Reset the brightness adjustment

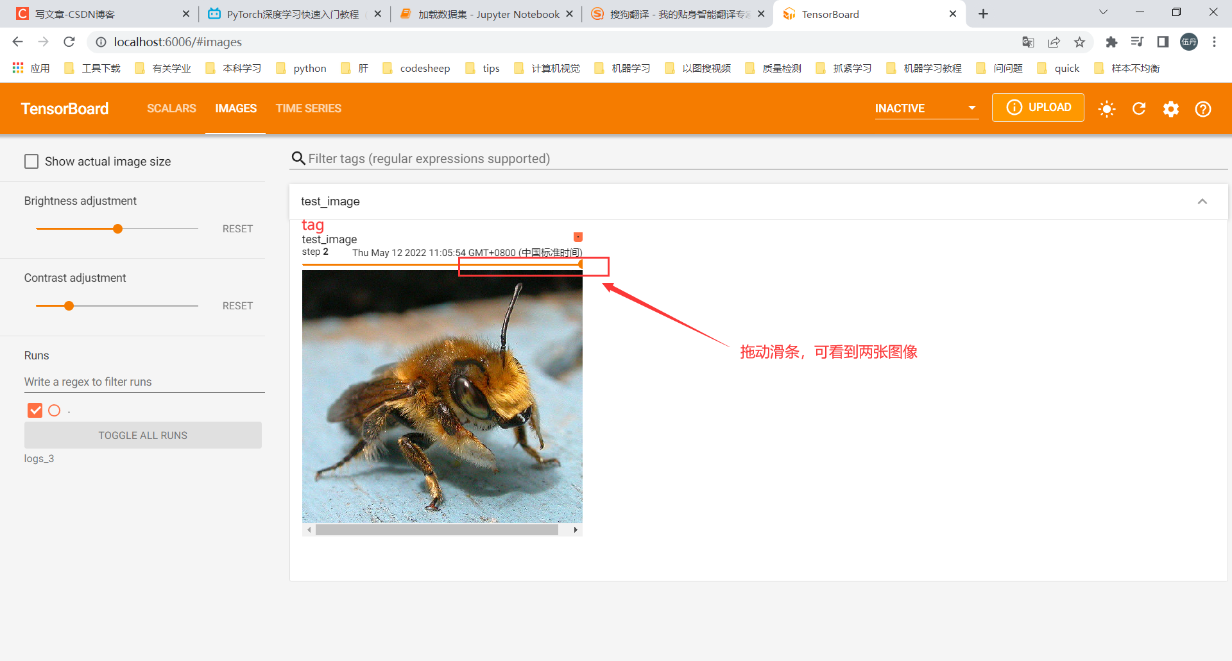pyautogui.click(x=237, y=229)
